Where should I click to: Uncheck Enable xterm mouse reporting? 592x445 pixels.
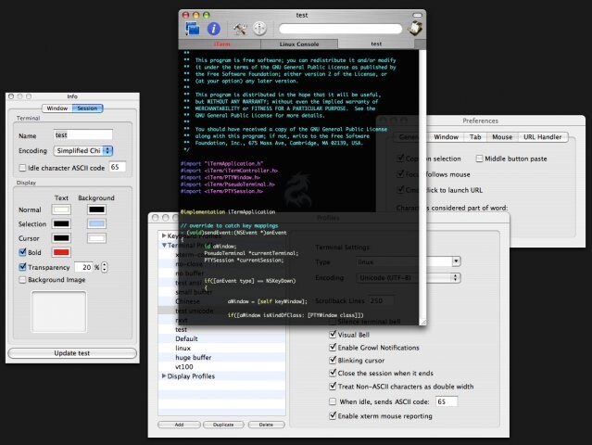tap(333, 415)
